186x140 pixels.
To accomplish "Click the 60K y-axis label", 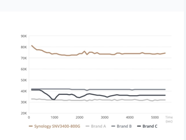I will click(x=24, y=69).
